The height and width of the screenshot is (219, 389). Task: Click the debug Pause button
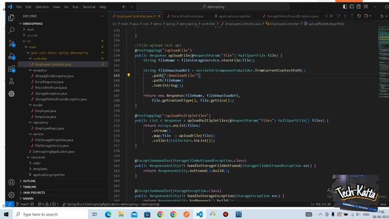coord(332,16)
